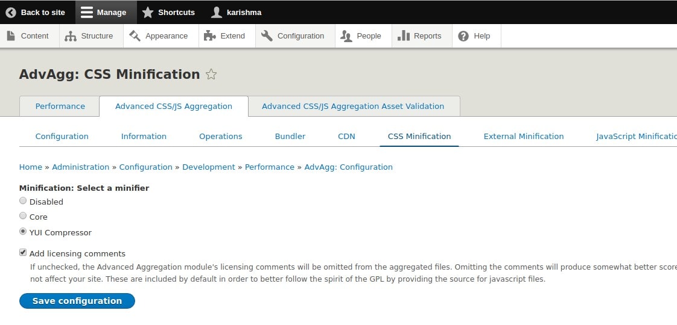Viewport: 677px width, 325px height.
Task: Follow the Administration breadcrumb link
Action: coord(81,167)
